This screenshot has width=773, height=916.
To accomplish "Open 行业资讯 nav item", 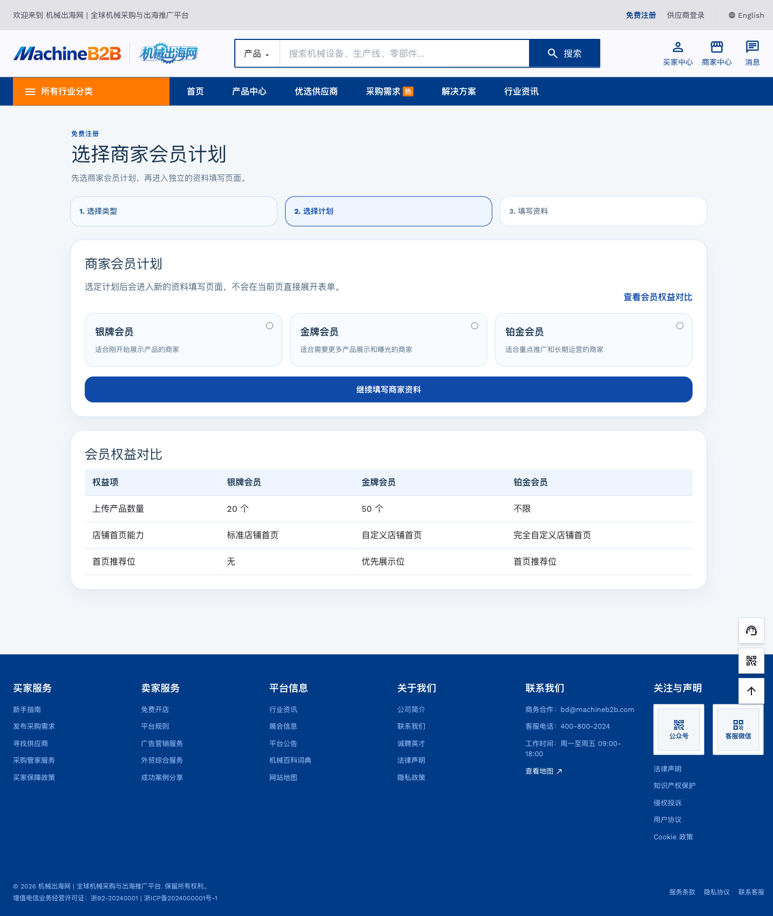I will (x=521, y=92).
